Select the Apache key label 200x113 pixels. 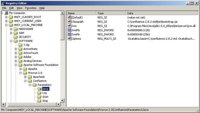32,69
